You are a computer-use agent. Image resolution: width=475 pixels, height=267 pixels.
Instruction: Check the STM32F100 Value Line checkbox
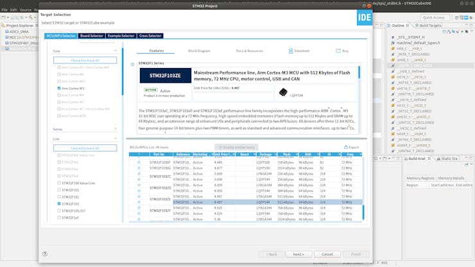pos(59,183)
